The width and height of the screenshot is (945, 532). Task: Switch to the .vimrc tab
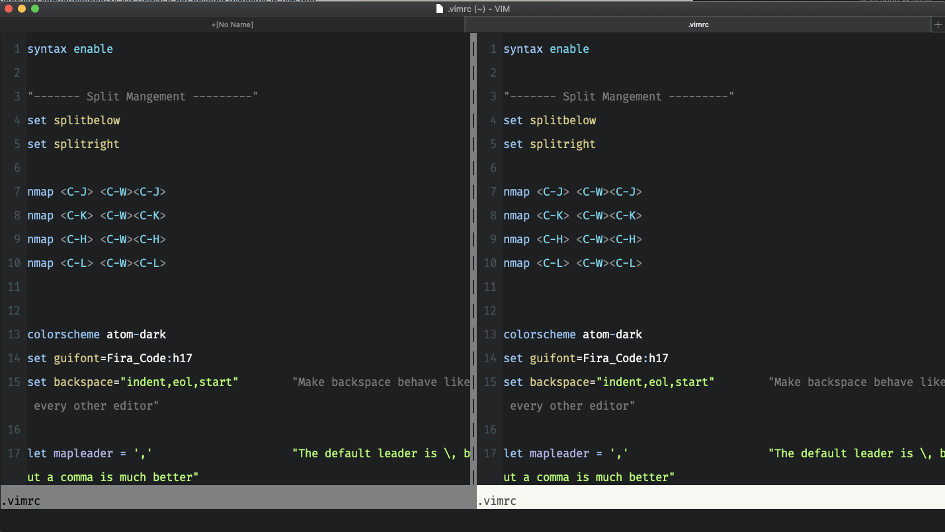tap(698, 25)
